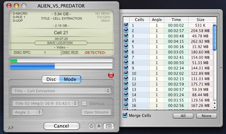Sort the list by Size column header
Image resolution: width=226 pixels, height=134 pixels.
point(200,20)
